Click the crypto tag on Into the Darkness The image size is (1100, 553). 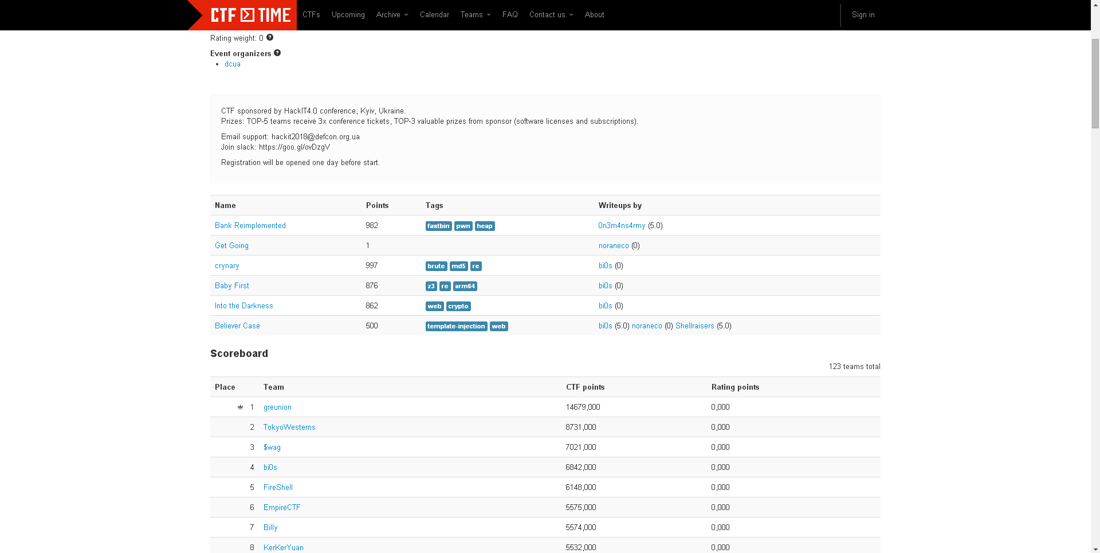point(458,306)
